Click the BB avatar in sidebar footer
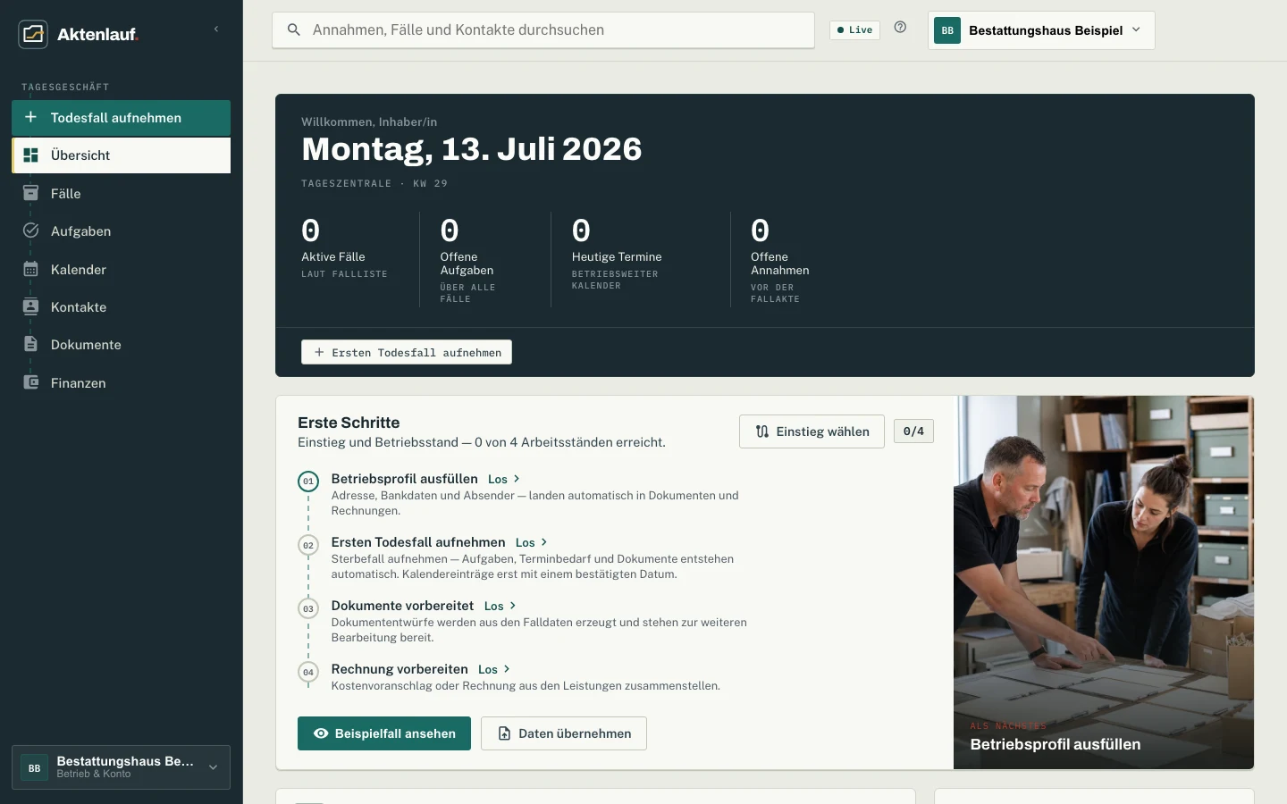This screenshot has width=1287, height=804. tap(34, 767)
